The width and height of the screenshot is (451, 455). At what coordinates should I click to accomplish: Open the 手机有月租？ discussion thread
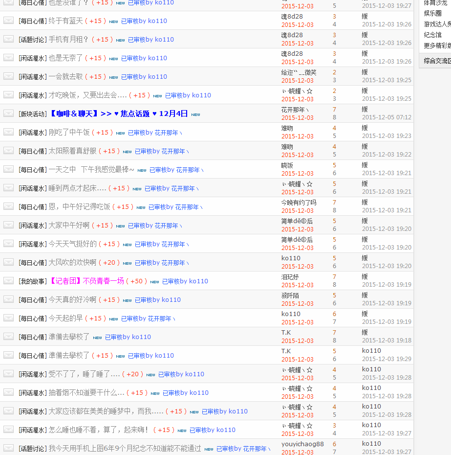pos(68,40)
